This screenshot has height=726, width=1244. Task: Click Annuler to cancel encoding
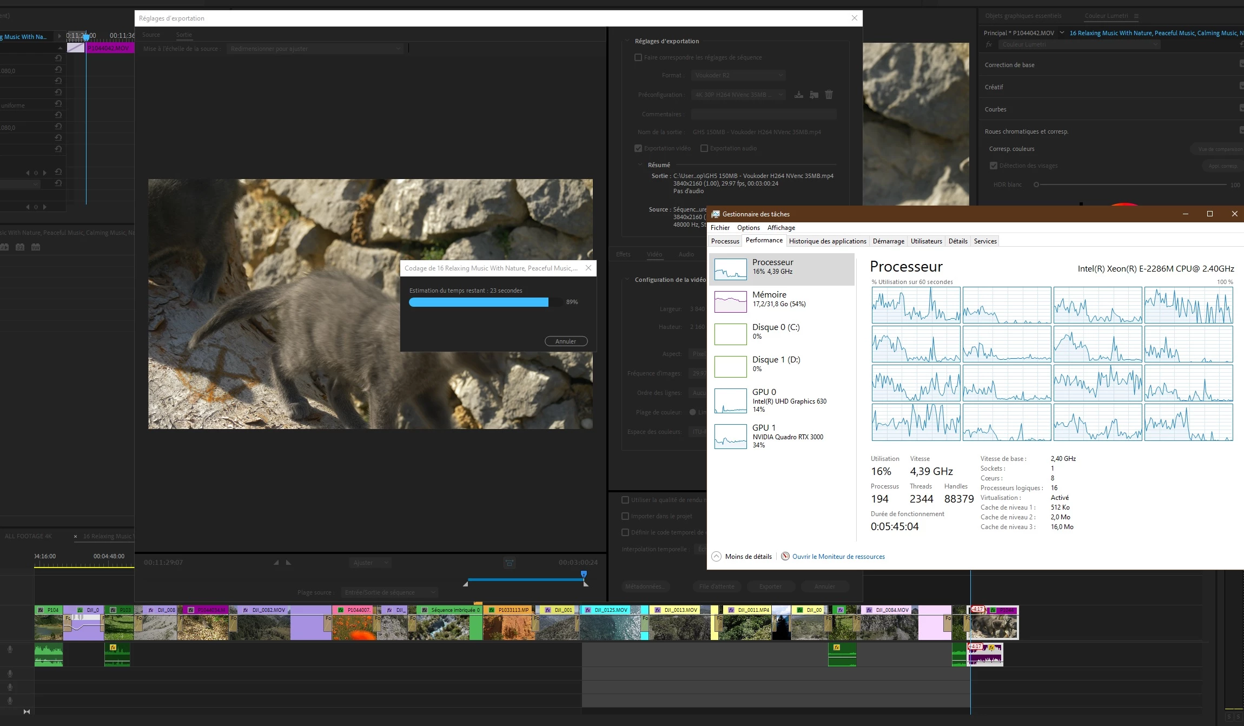point(566,341)
